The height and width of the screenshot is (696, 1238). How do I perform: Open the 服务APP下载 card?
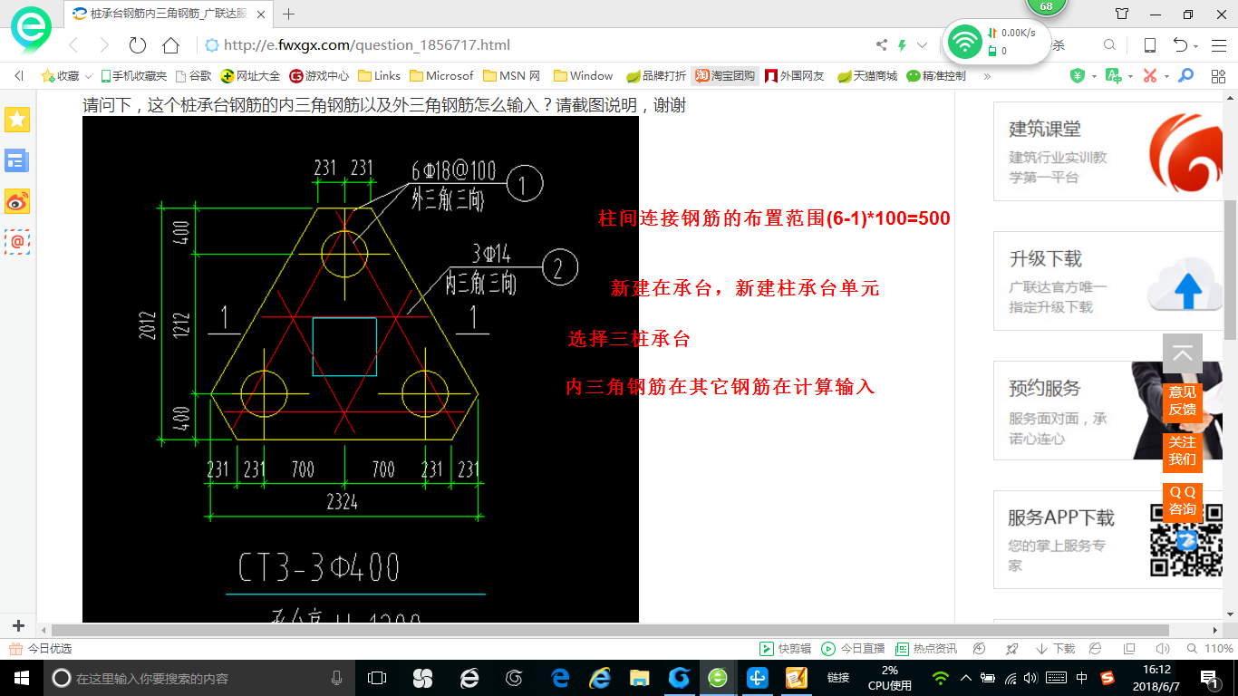(1108, 540)
